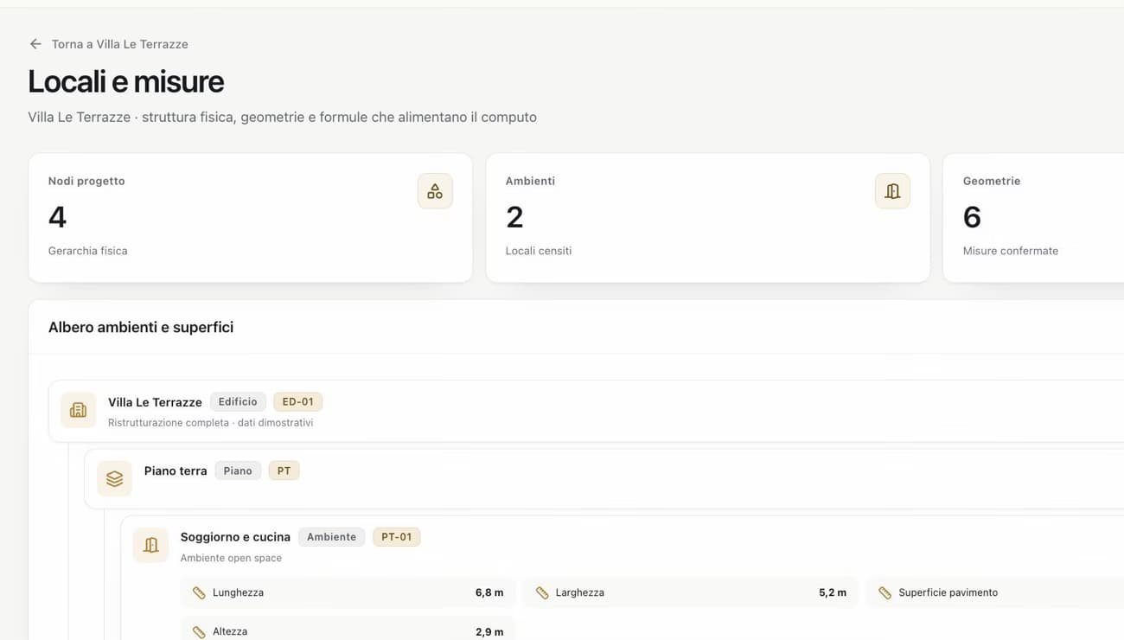Click the PT-01 code badge
The image size is (1124, 640).
point(397,537)
